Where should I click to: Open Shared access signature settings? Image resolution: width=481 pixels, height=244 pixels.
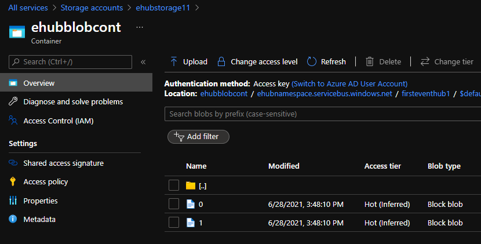[x=63, y=163]
